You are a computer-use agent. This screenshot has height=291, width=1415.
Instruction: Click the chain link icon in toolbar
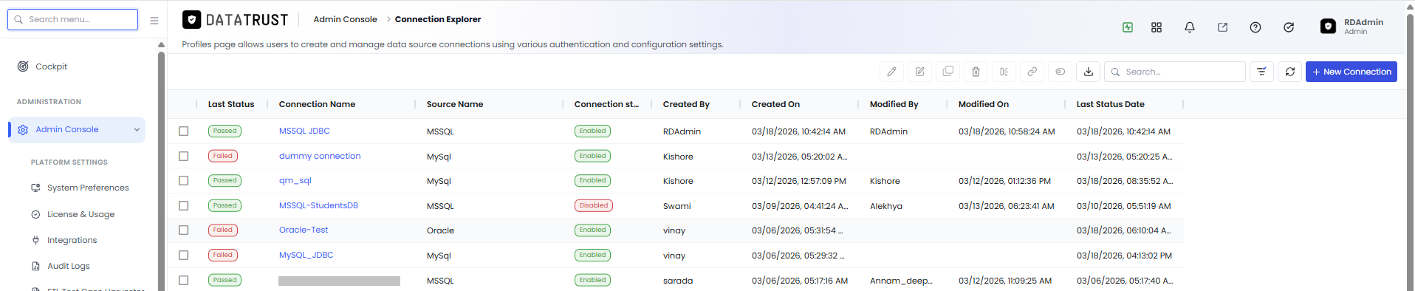tap(1032, 72)
